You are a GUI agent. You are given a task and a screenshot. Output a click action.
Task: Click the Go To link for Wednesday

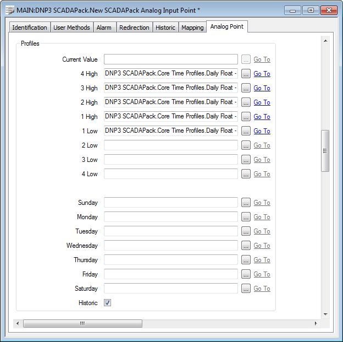262,246
